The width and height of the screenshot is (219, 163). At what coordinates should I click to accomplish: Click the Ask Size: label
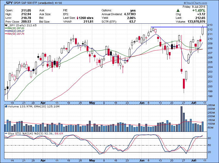[45, 14]
